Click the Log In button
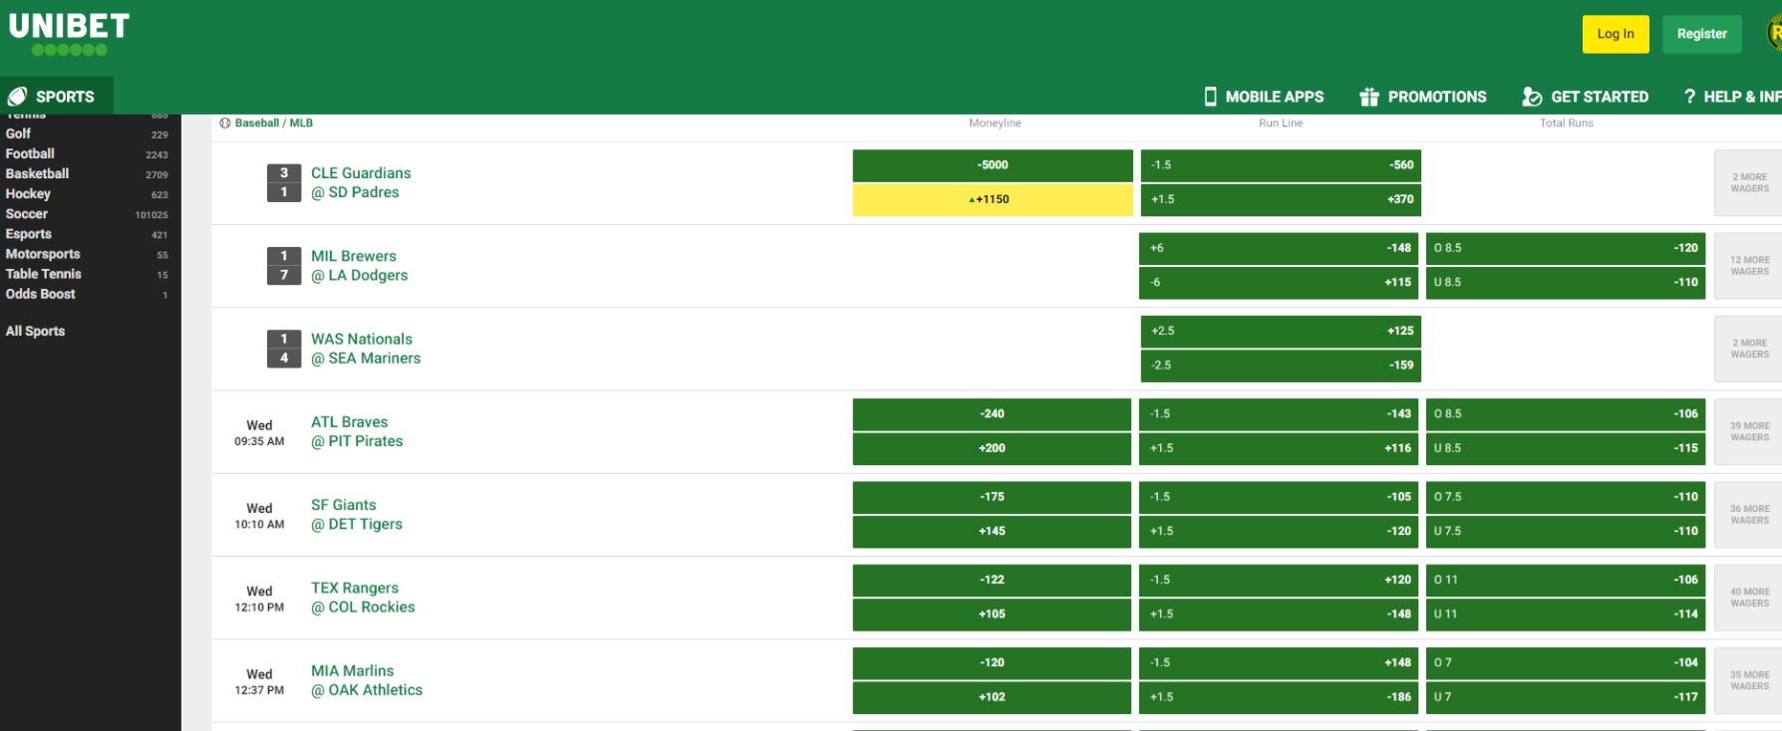Image resolution: width=1782 pixels, height=731 pixels. point(1616,34)
